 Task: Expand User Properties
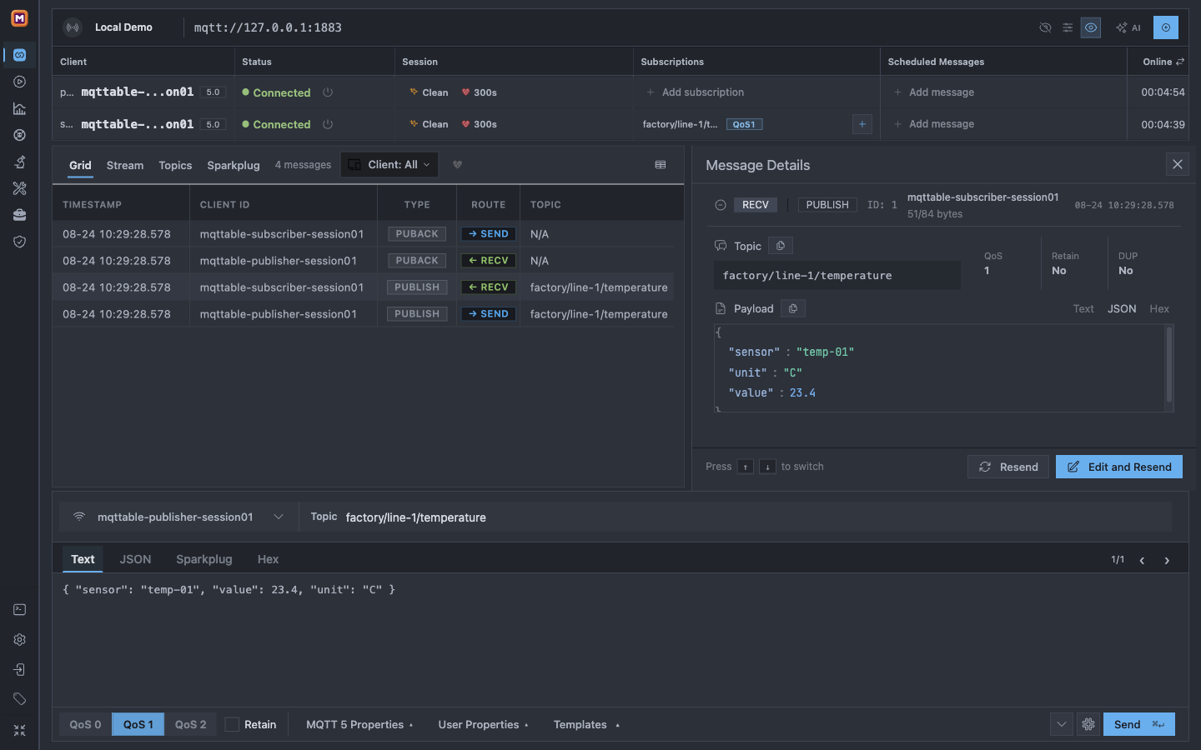483,724
